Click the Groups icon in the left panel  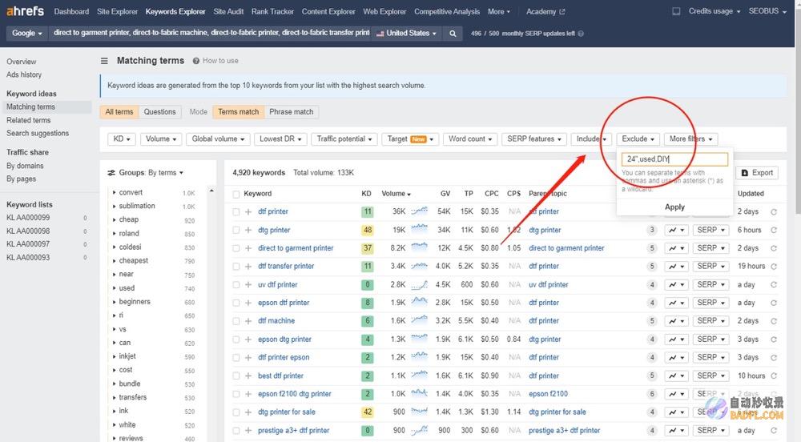point(111,173)
